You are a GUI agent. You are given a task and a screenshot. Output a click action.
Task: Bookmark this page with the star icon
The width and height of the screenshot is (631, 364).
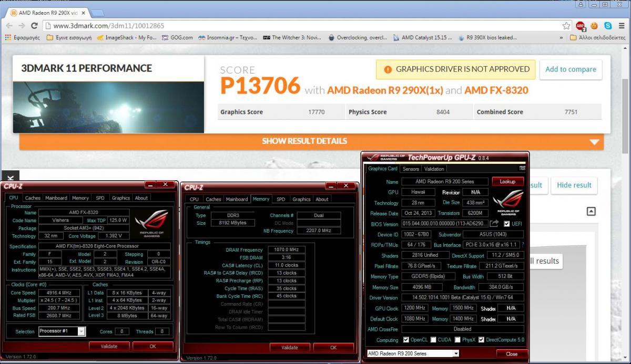pyautogui.click(x=566, y=25)
